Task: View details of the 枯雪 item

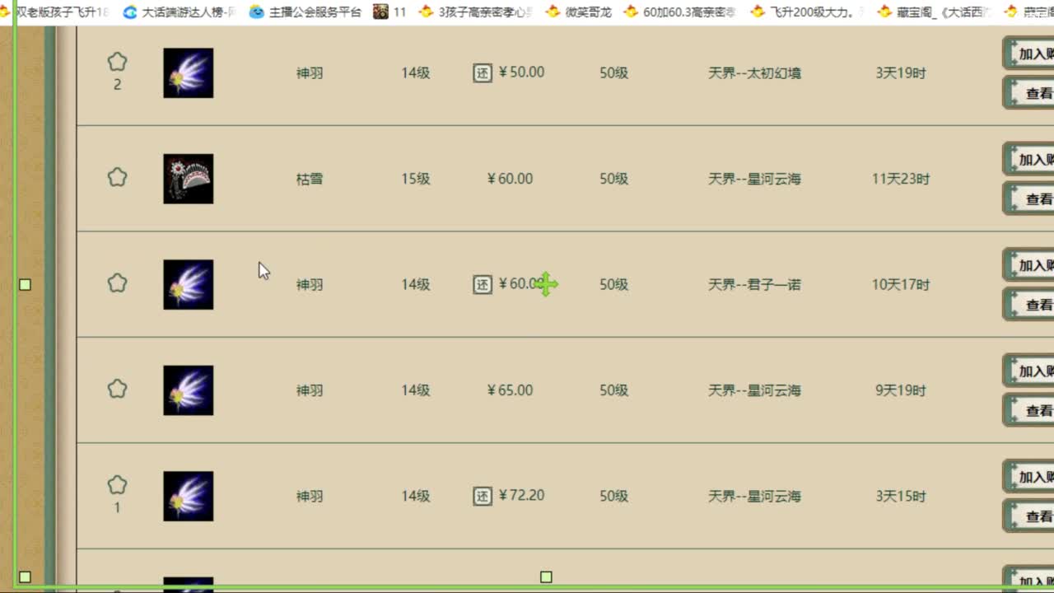Action: click(x=1029, y=198)
